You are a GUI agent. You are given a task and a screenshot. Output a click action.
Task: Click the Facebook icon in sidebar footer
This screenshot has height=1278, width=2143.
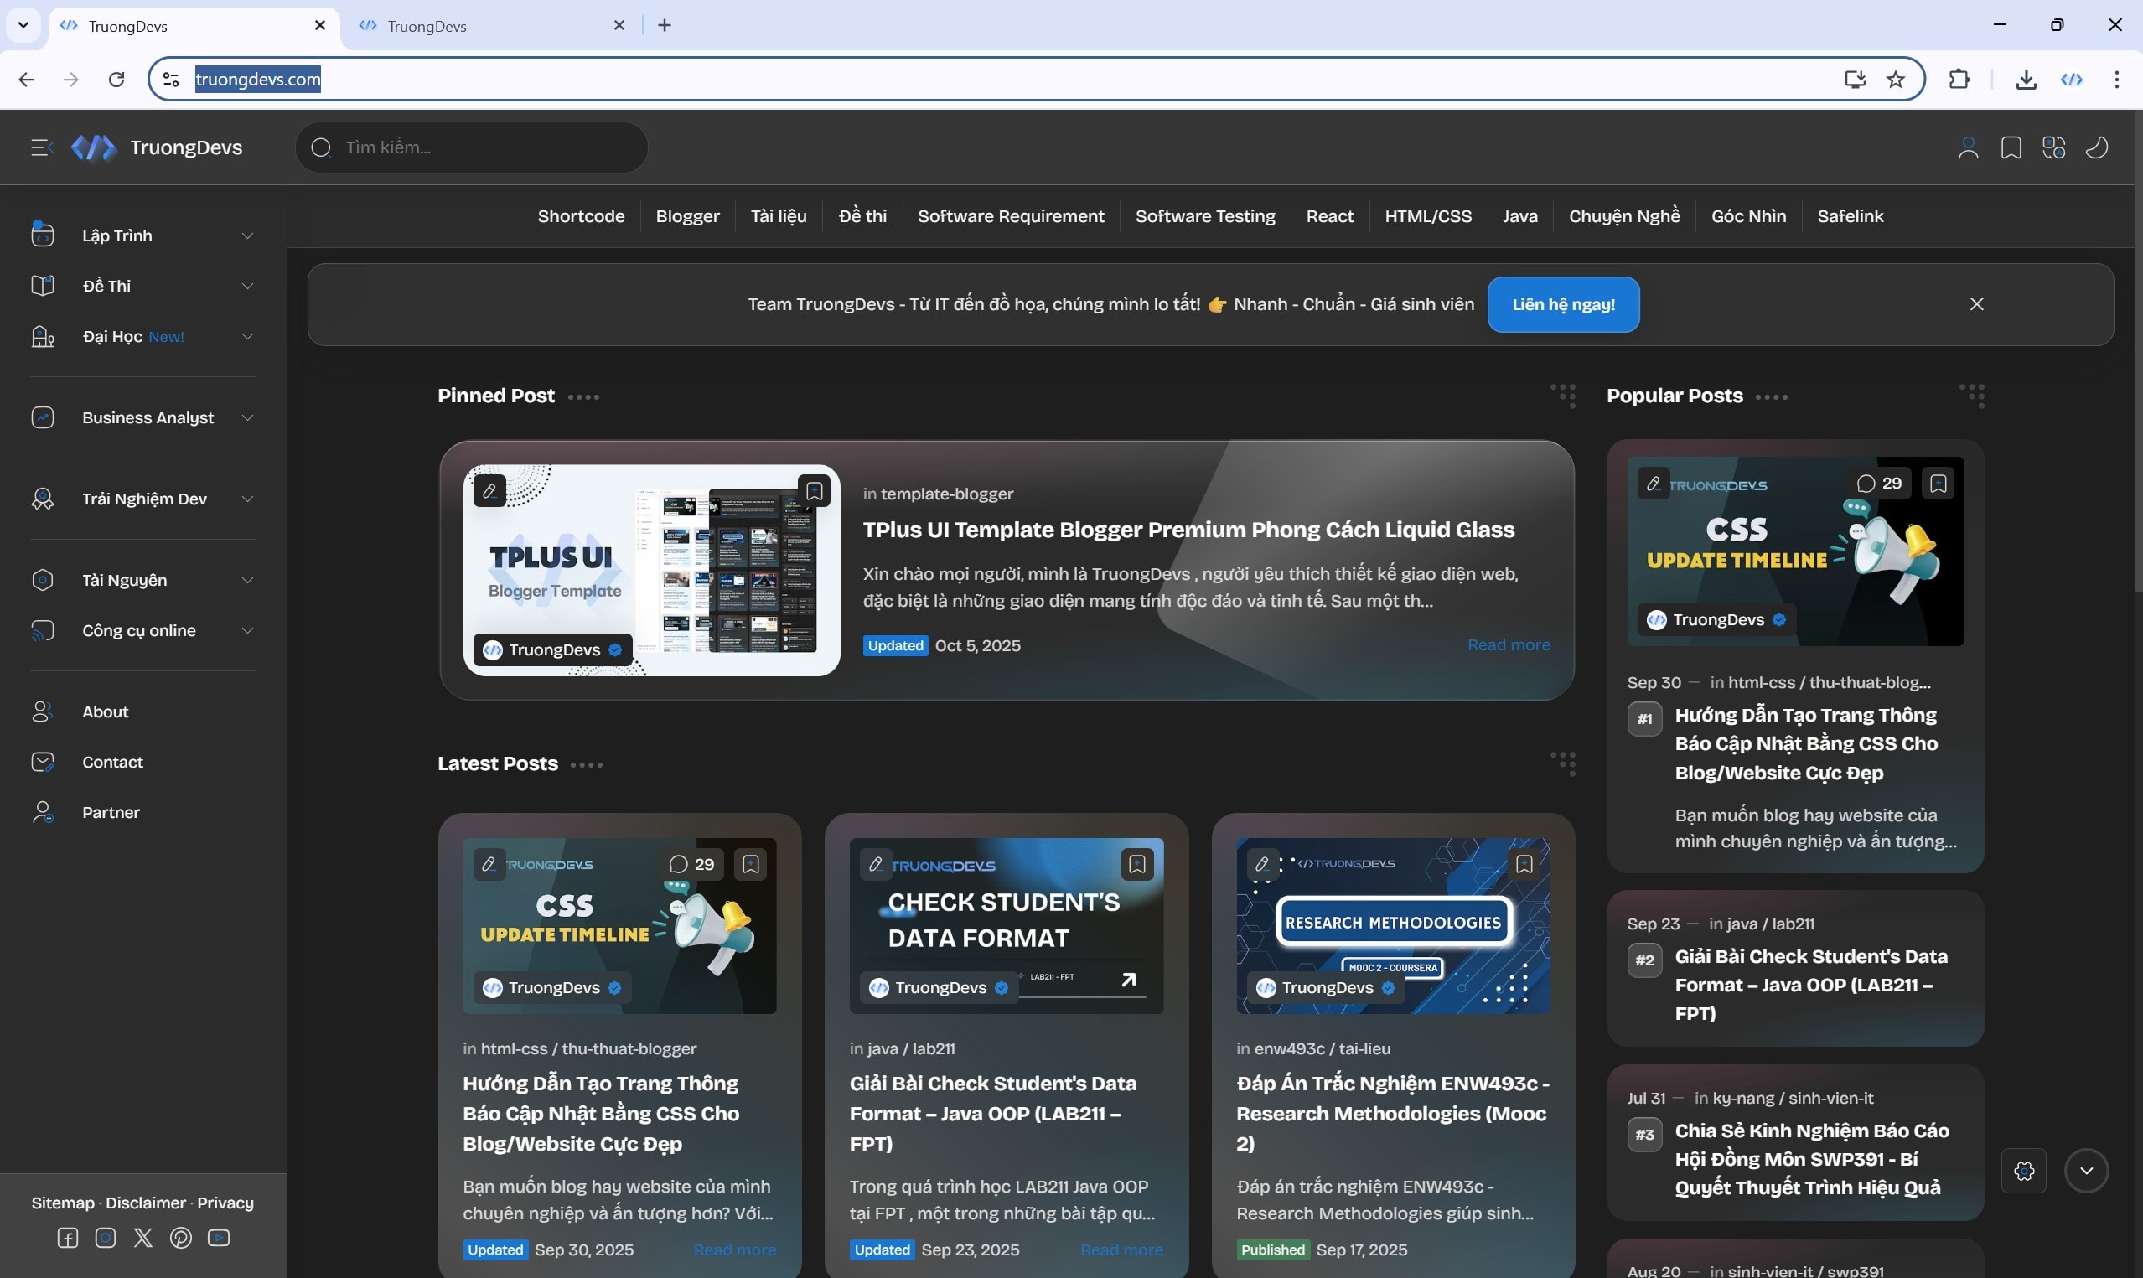(x=67, y=1238)
